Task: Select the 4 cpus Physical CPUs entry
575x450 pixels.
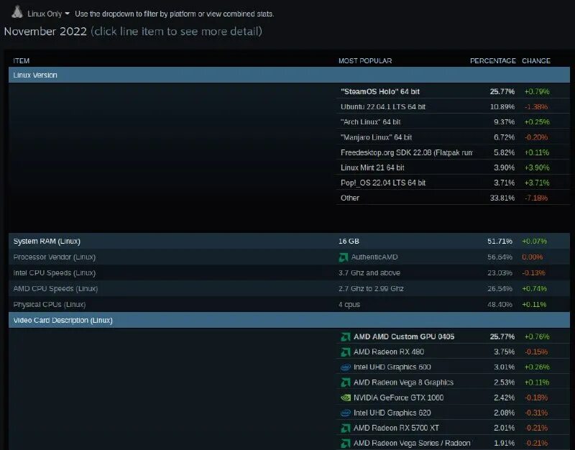Action: 349,304
